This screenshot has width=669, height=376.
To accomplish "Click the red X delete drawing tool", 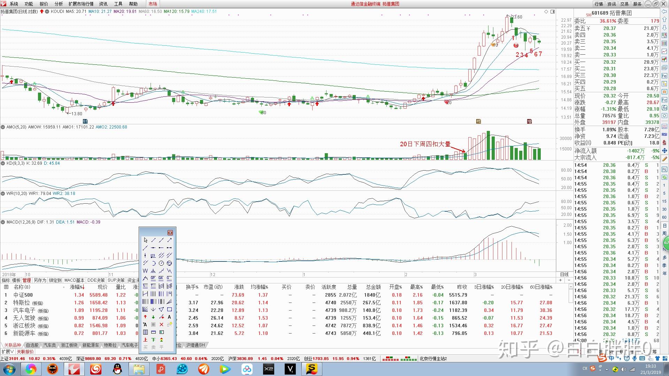I will click(161, 325).
